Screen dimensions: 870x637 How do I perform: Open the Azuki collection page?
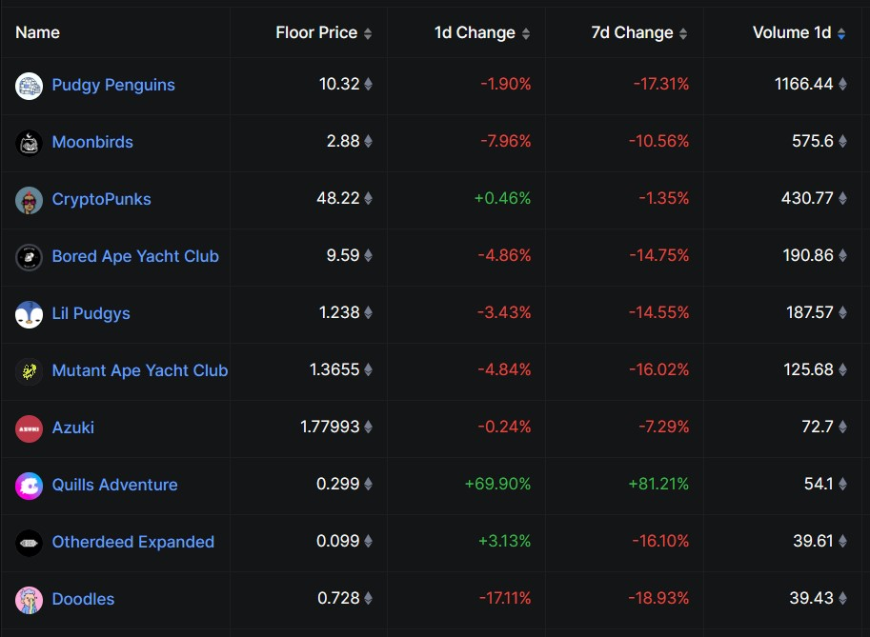click(72, 428)
